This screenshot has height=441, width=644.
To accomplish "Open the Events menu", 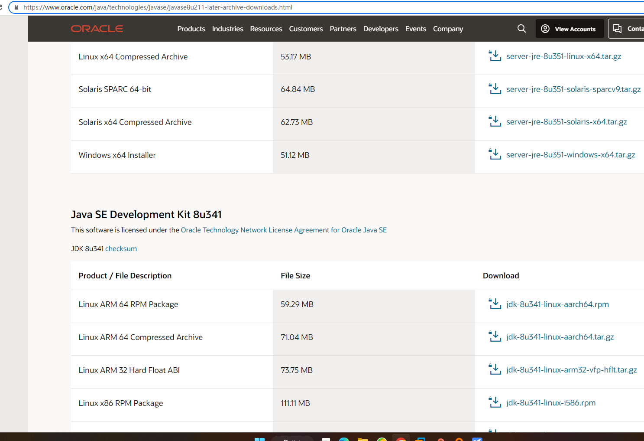I will [416, 29].
